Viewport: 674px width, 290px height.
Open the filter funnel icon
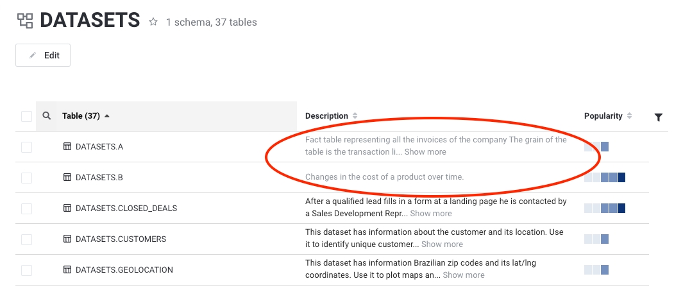coord(658,117)
